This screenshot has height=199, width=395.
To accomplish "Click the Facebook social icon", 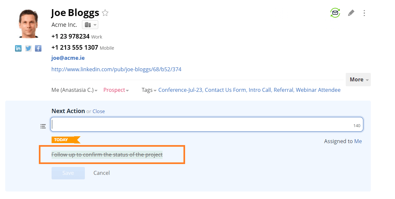I will pos(38,48).
